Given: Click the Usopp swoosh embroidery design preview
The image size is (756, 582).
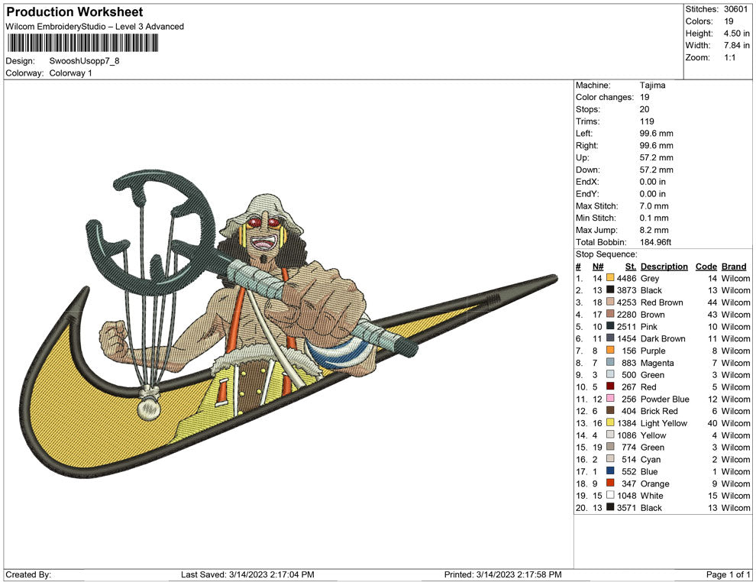Looking at the screenshot, I should click(289, 324).
